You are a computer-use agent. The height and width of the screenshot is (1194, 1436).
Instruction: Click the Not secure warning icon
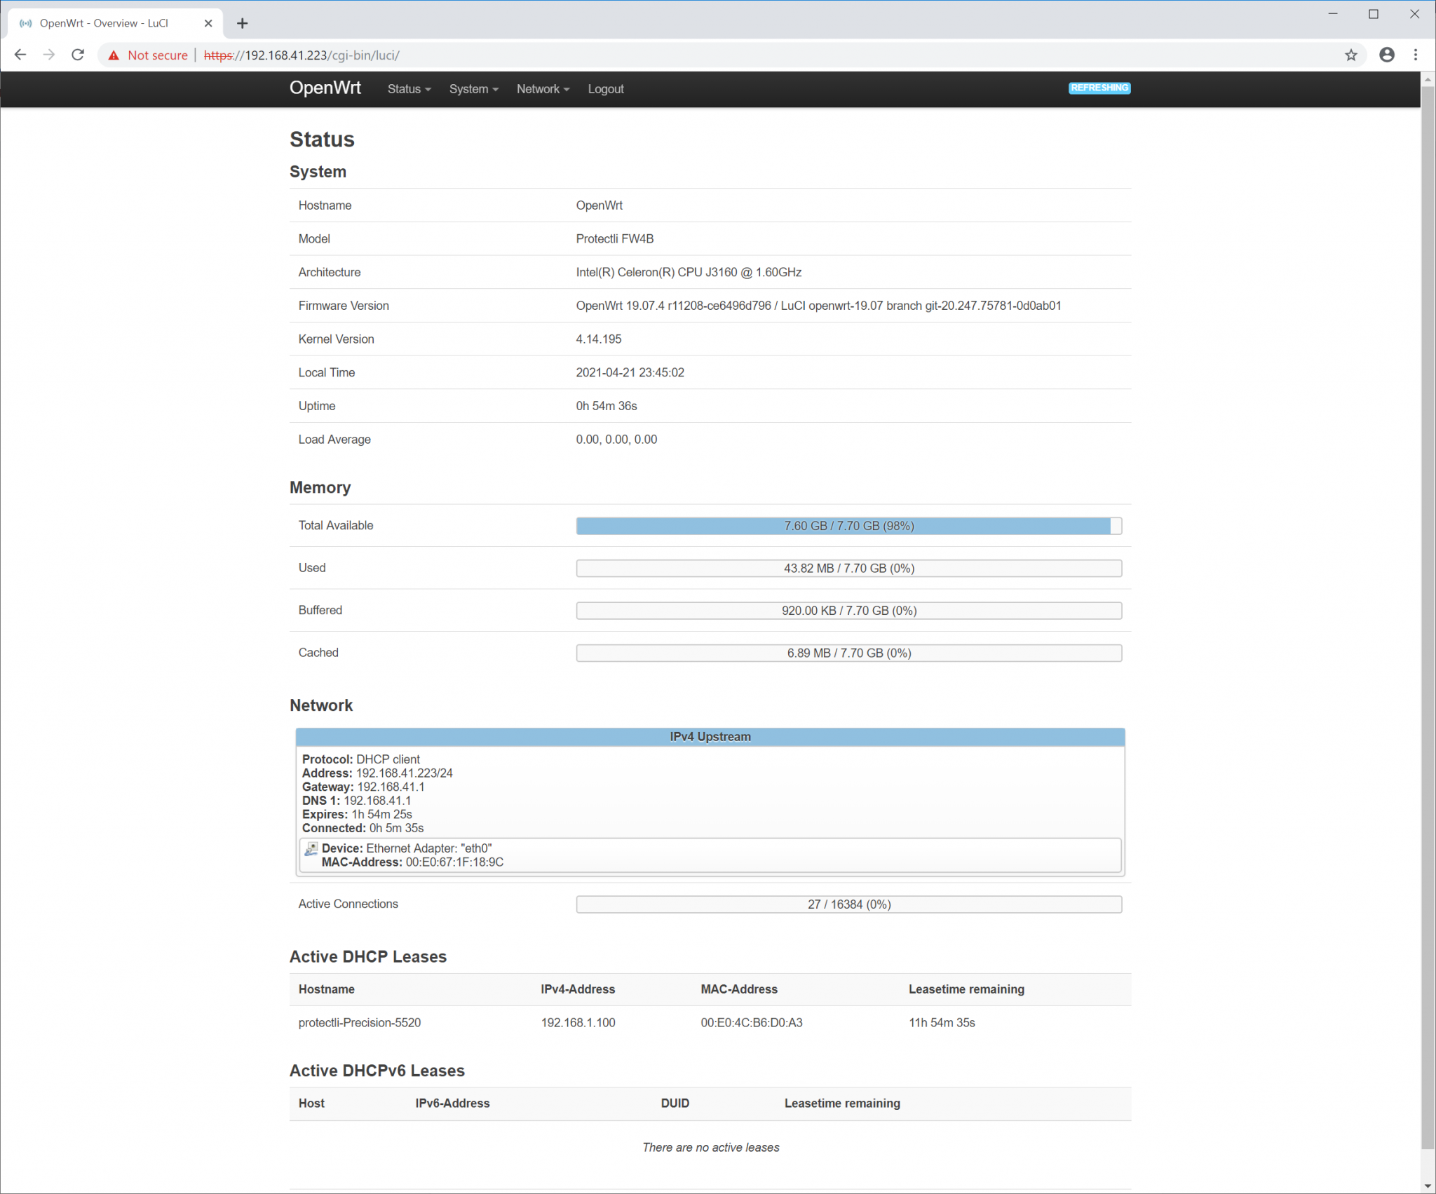tap(114, 55)
